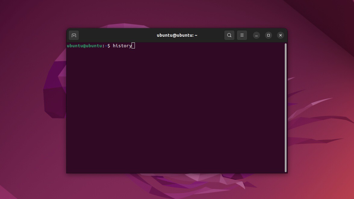The image size is (354, 199).
Task: Open the hamburger main menu
Action: (x=242, y=35)
